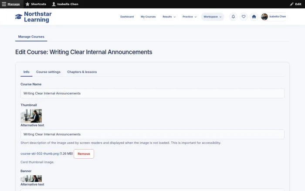Expand the Results dropdown menu
The height and width of the screenshot is (191, 305).
[x=169, y=17]
